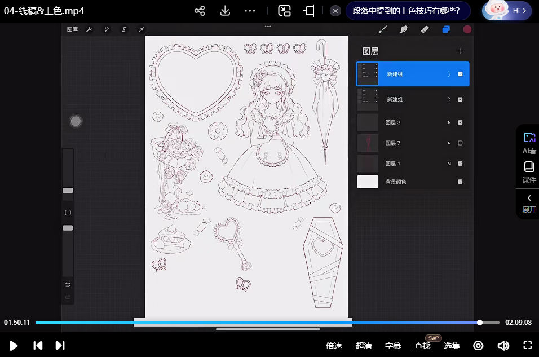Toggle visibility checkbox for 图层 7
The width and height of the screenshot is (539, 357).
click(460, 143)
